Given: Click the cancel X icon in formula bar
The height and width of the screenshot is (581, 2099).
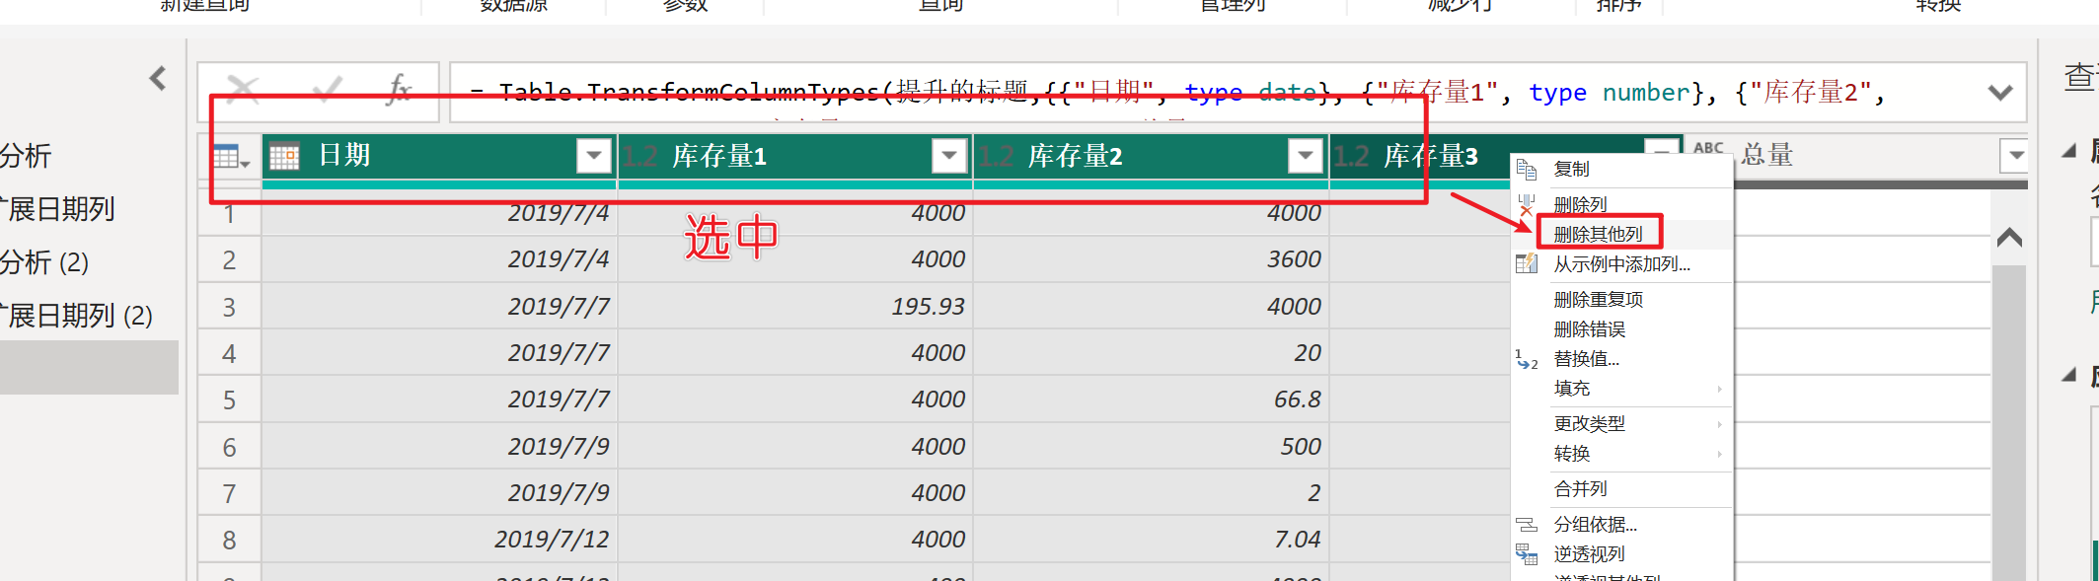Looking at the screenshot, I should coord(243,90).
